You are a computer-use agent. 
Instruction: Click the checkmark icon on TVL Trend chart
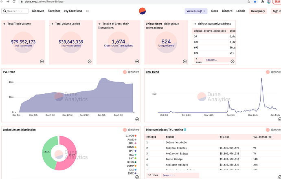(x=137, y=119)
